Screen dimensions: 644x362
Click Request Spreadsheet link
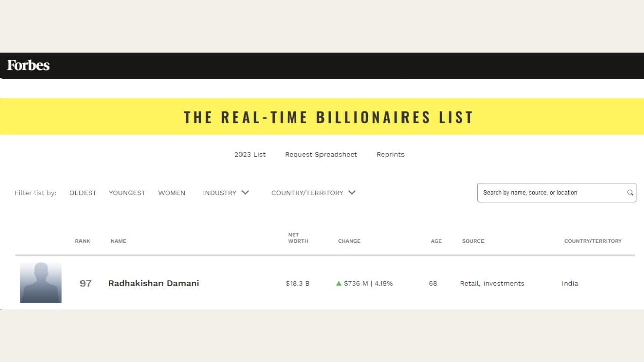click(321, 154)
